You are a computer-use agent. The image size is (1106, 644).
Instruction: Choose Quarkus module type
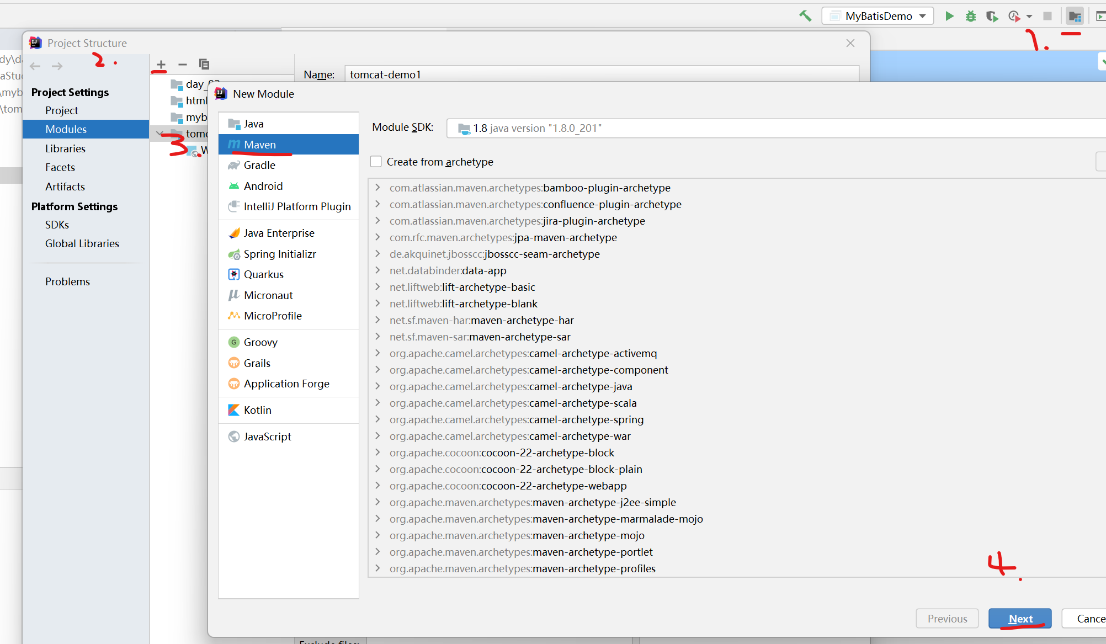[289, 274]
